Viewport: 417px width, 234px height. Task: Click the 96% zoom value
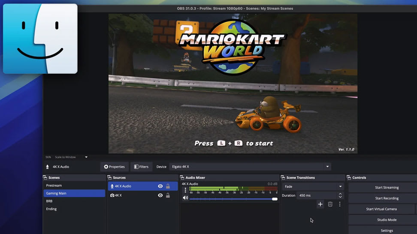point(48,157)
